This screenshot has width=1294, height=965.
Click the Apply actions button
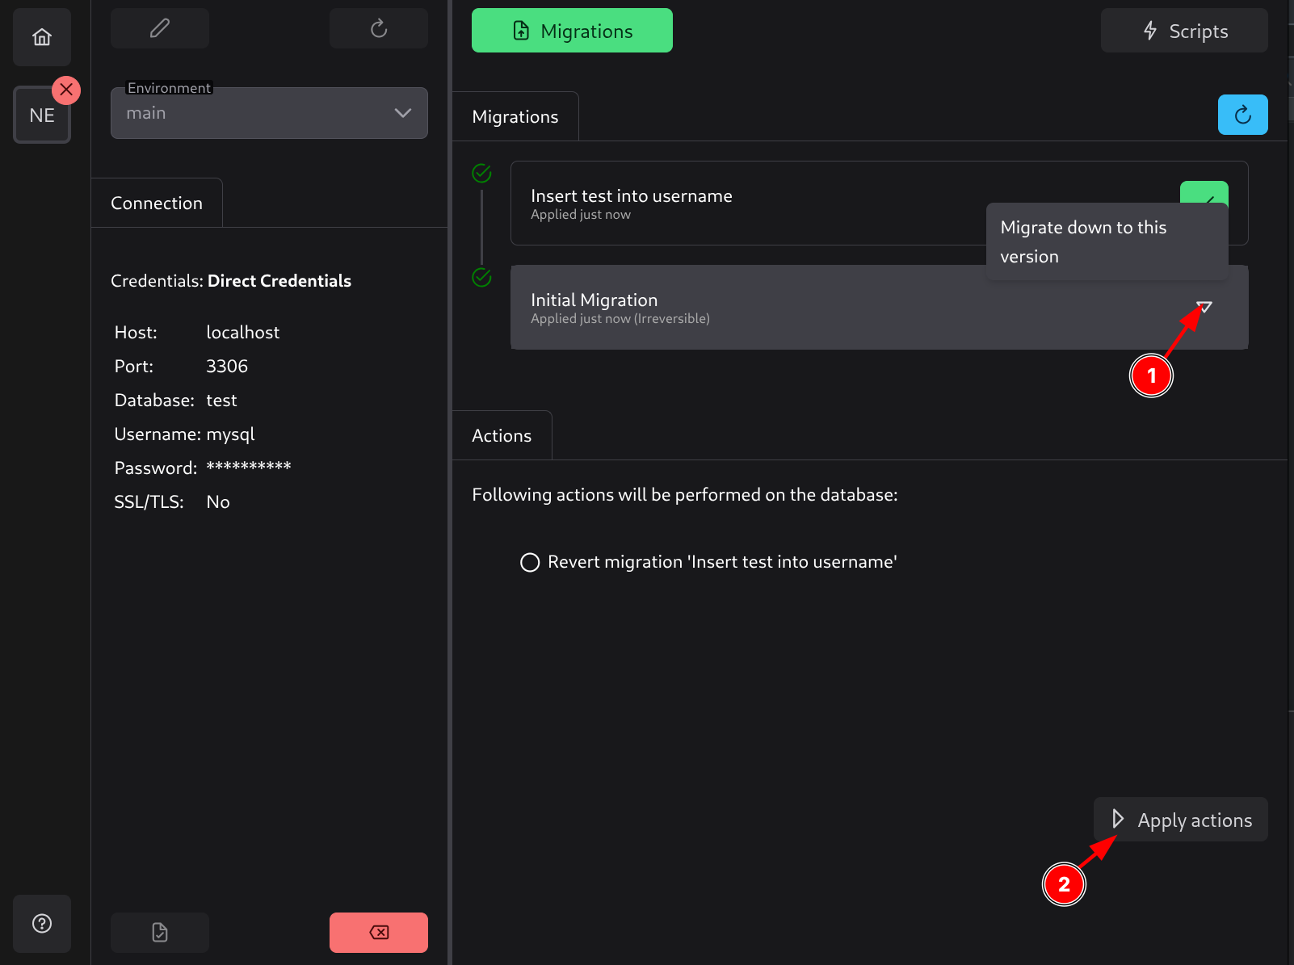pos(1180,820)
